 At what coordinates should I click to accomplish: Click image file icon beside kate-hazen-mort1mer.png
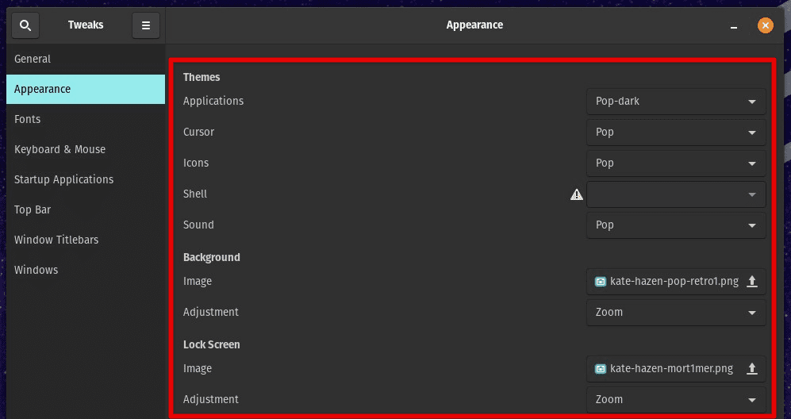click(601, 369)
